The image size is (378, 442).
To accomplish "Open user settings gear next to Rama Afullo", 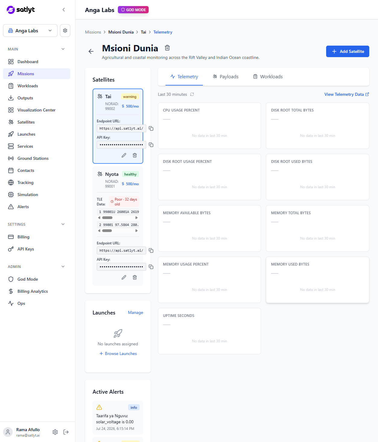I will [x=55, y=432].
